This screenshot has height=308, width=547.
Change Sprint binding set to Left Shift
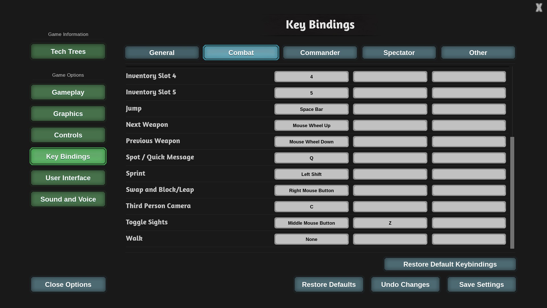pos(311,174)
